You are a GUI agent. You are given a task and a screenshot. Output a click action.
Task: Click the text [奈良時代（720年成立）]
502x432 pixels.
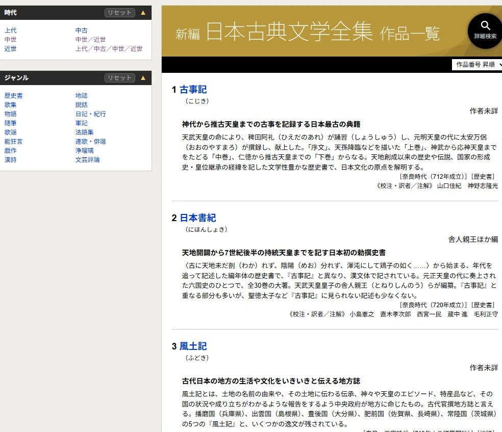click(434, 305)
